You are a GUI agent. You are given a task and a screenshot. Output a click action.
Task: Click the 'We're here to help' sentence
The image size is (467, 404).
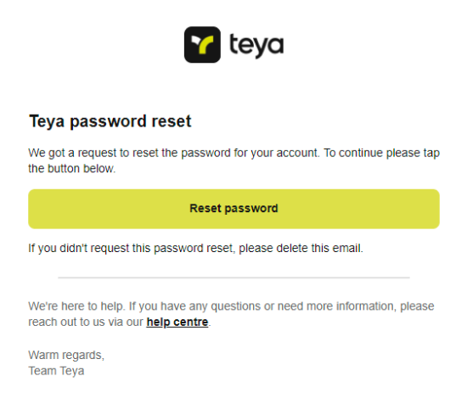click(x=76, y=306)
